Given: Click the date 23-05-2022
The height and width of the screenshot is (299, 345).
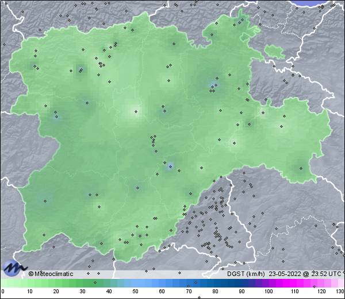Looking at the screenshot, I should 285,274.
